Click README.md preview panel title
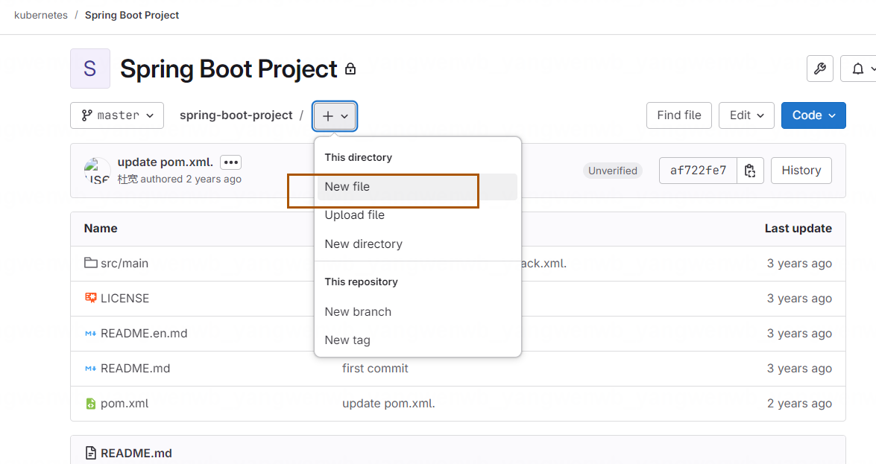 point(136,453)
